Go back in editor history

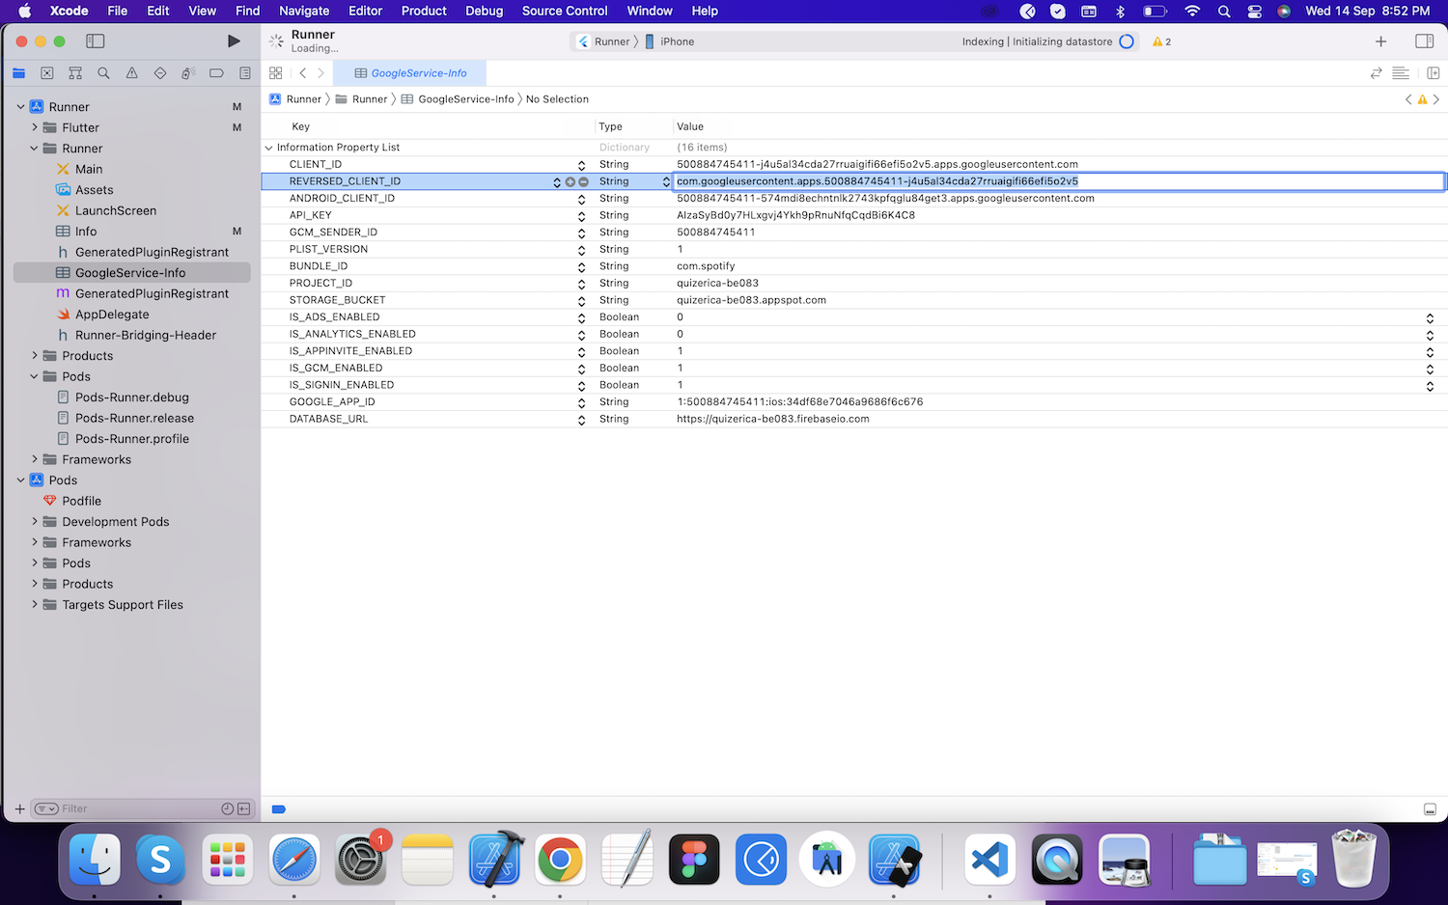tap(303, 73)
